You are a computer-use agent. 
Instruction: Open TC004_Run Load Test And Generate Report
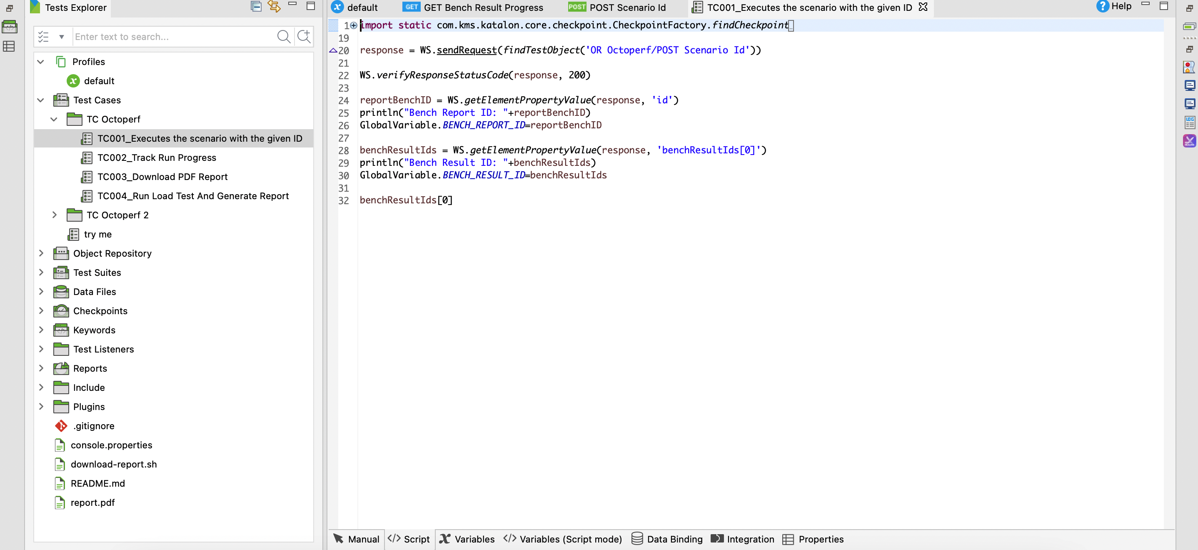[193, 195]
